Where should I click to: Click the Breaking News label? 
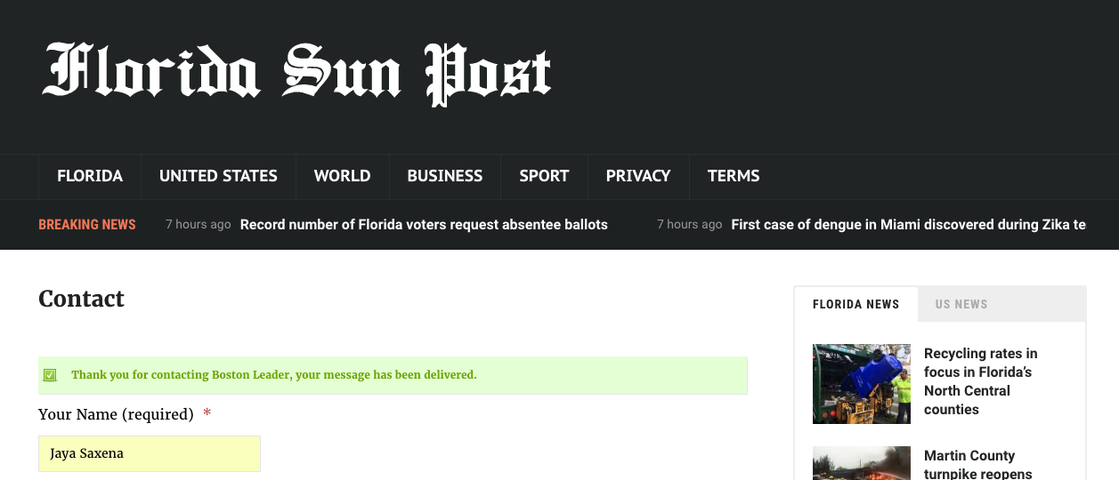click(x=87, y=225)
